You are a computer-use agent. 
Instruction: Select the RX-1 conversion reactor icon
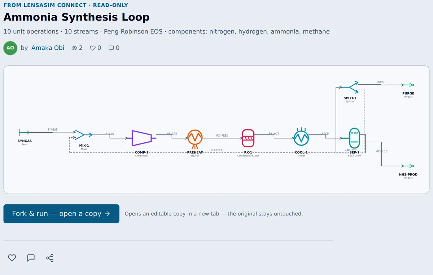tap(248, 138)
